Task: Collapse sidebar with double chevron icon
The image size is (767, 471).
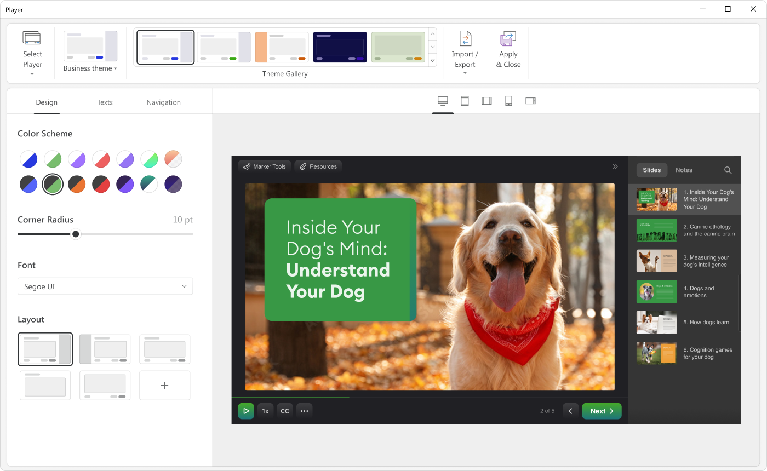Action: pyautogui.click(x=615, y=166)
